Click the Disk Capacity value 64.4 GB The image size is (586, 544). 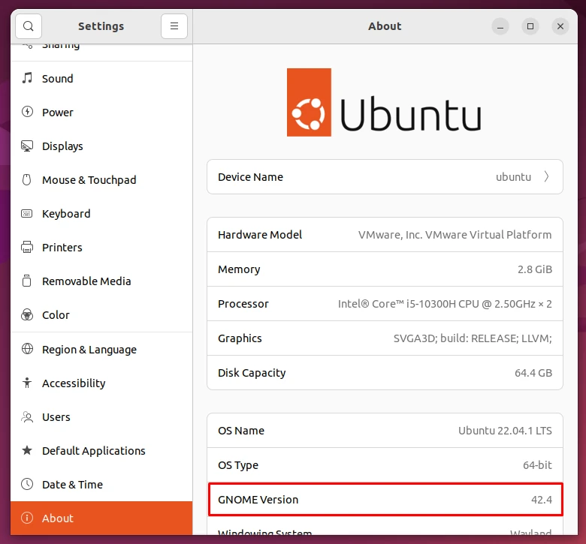[x=533, y=373]
